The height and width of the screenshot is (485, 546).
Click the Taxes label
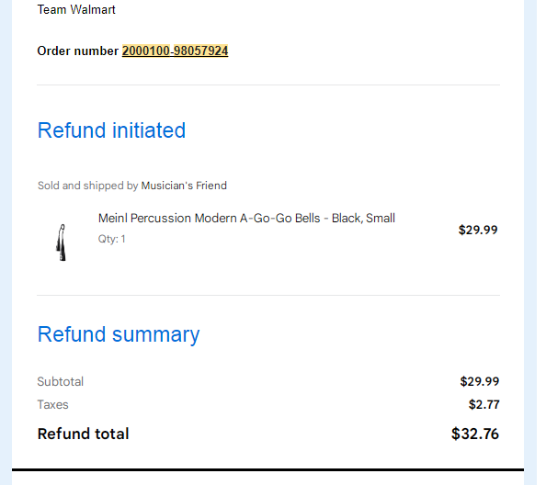52,405
